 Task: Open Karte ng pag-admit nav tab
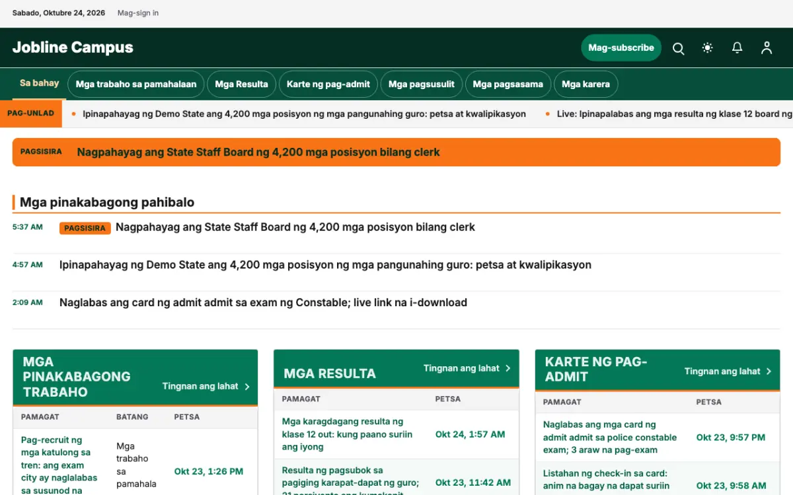pyautogui.click(x=328, y=84)
